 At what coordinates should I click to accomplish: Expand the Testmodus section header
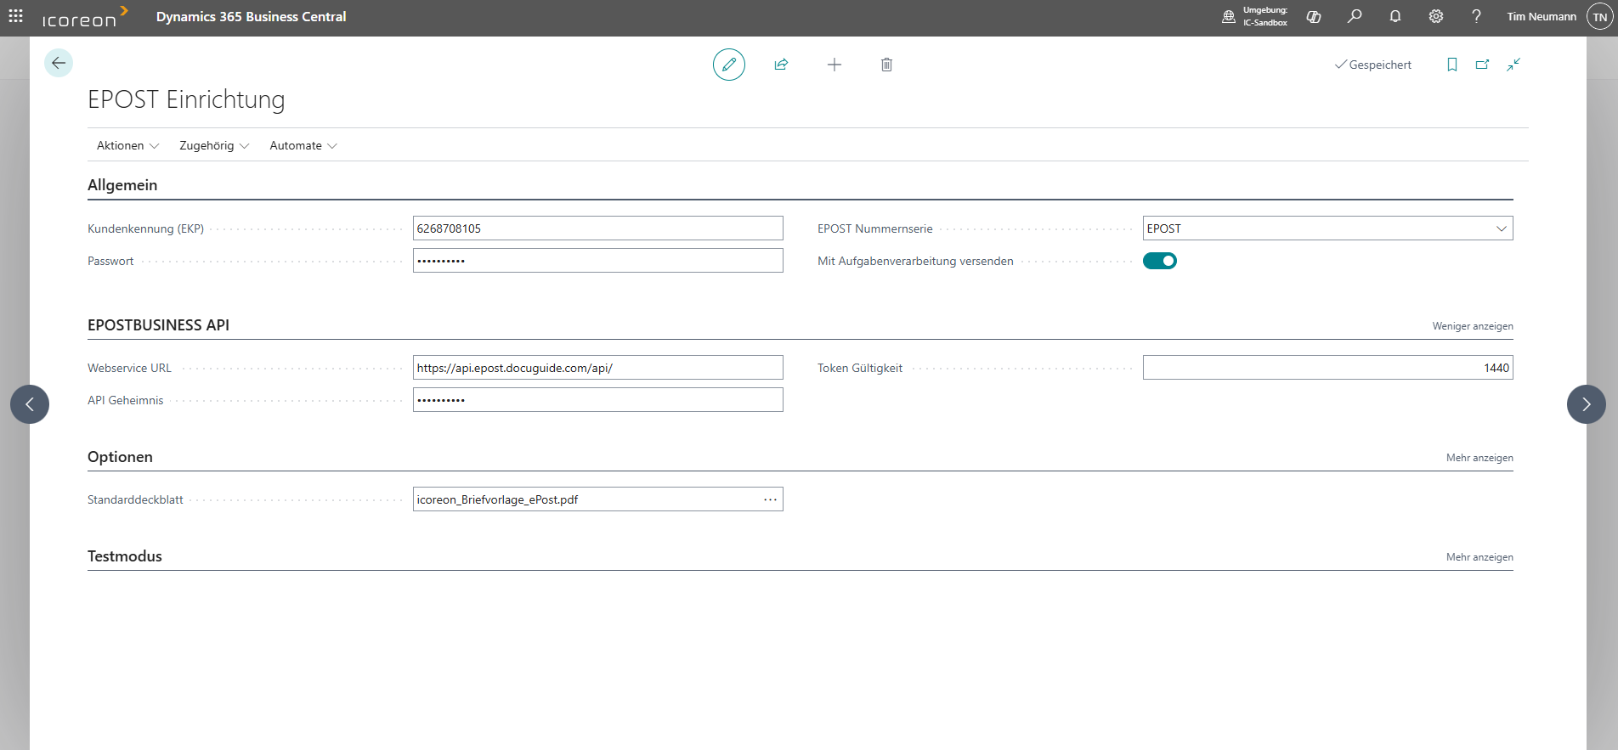coord(125,556)
